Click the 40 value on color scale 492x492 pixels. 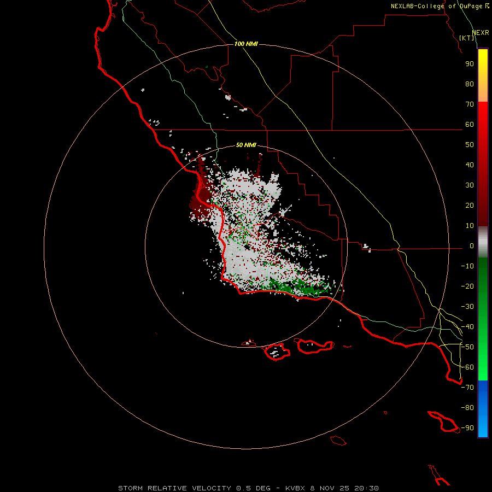pos(470,165)
